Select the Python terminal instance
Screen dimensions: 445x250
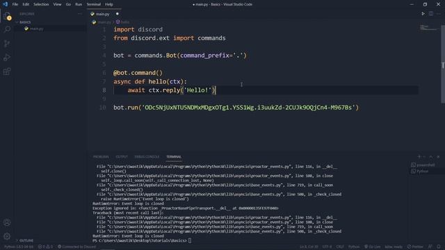tap(420, 171)
